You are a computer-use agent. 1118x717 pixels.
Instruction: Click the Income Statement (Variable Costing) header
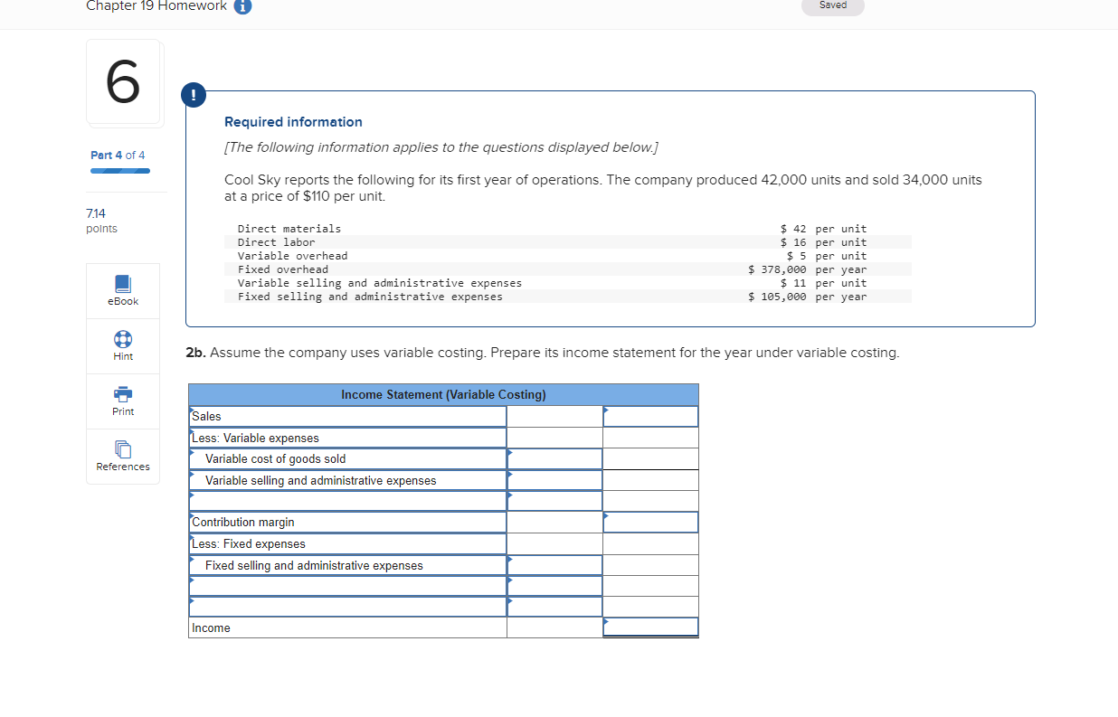point(443,394)
